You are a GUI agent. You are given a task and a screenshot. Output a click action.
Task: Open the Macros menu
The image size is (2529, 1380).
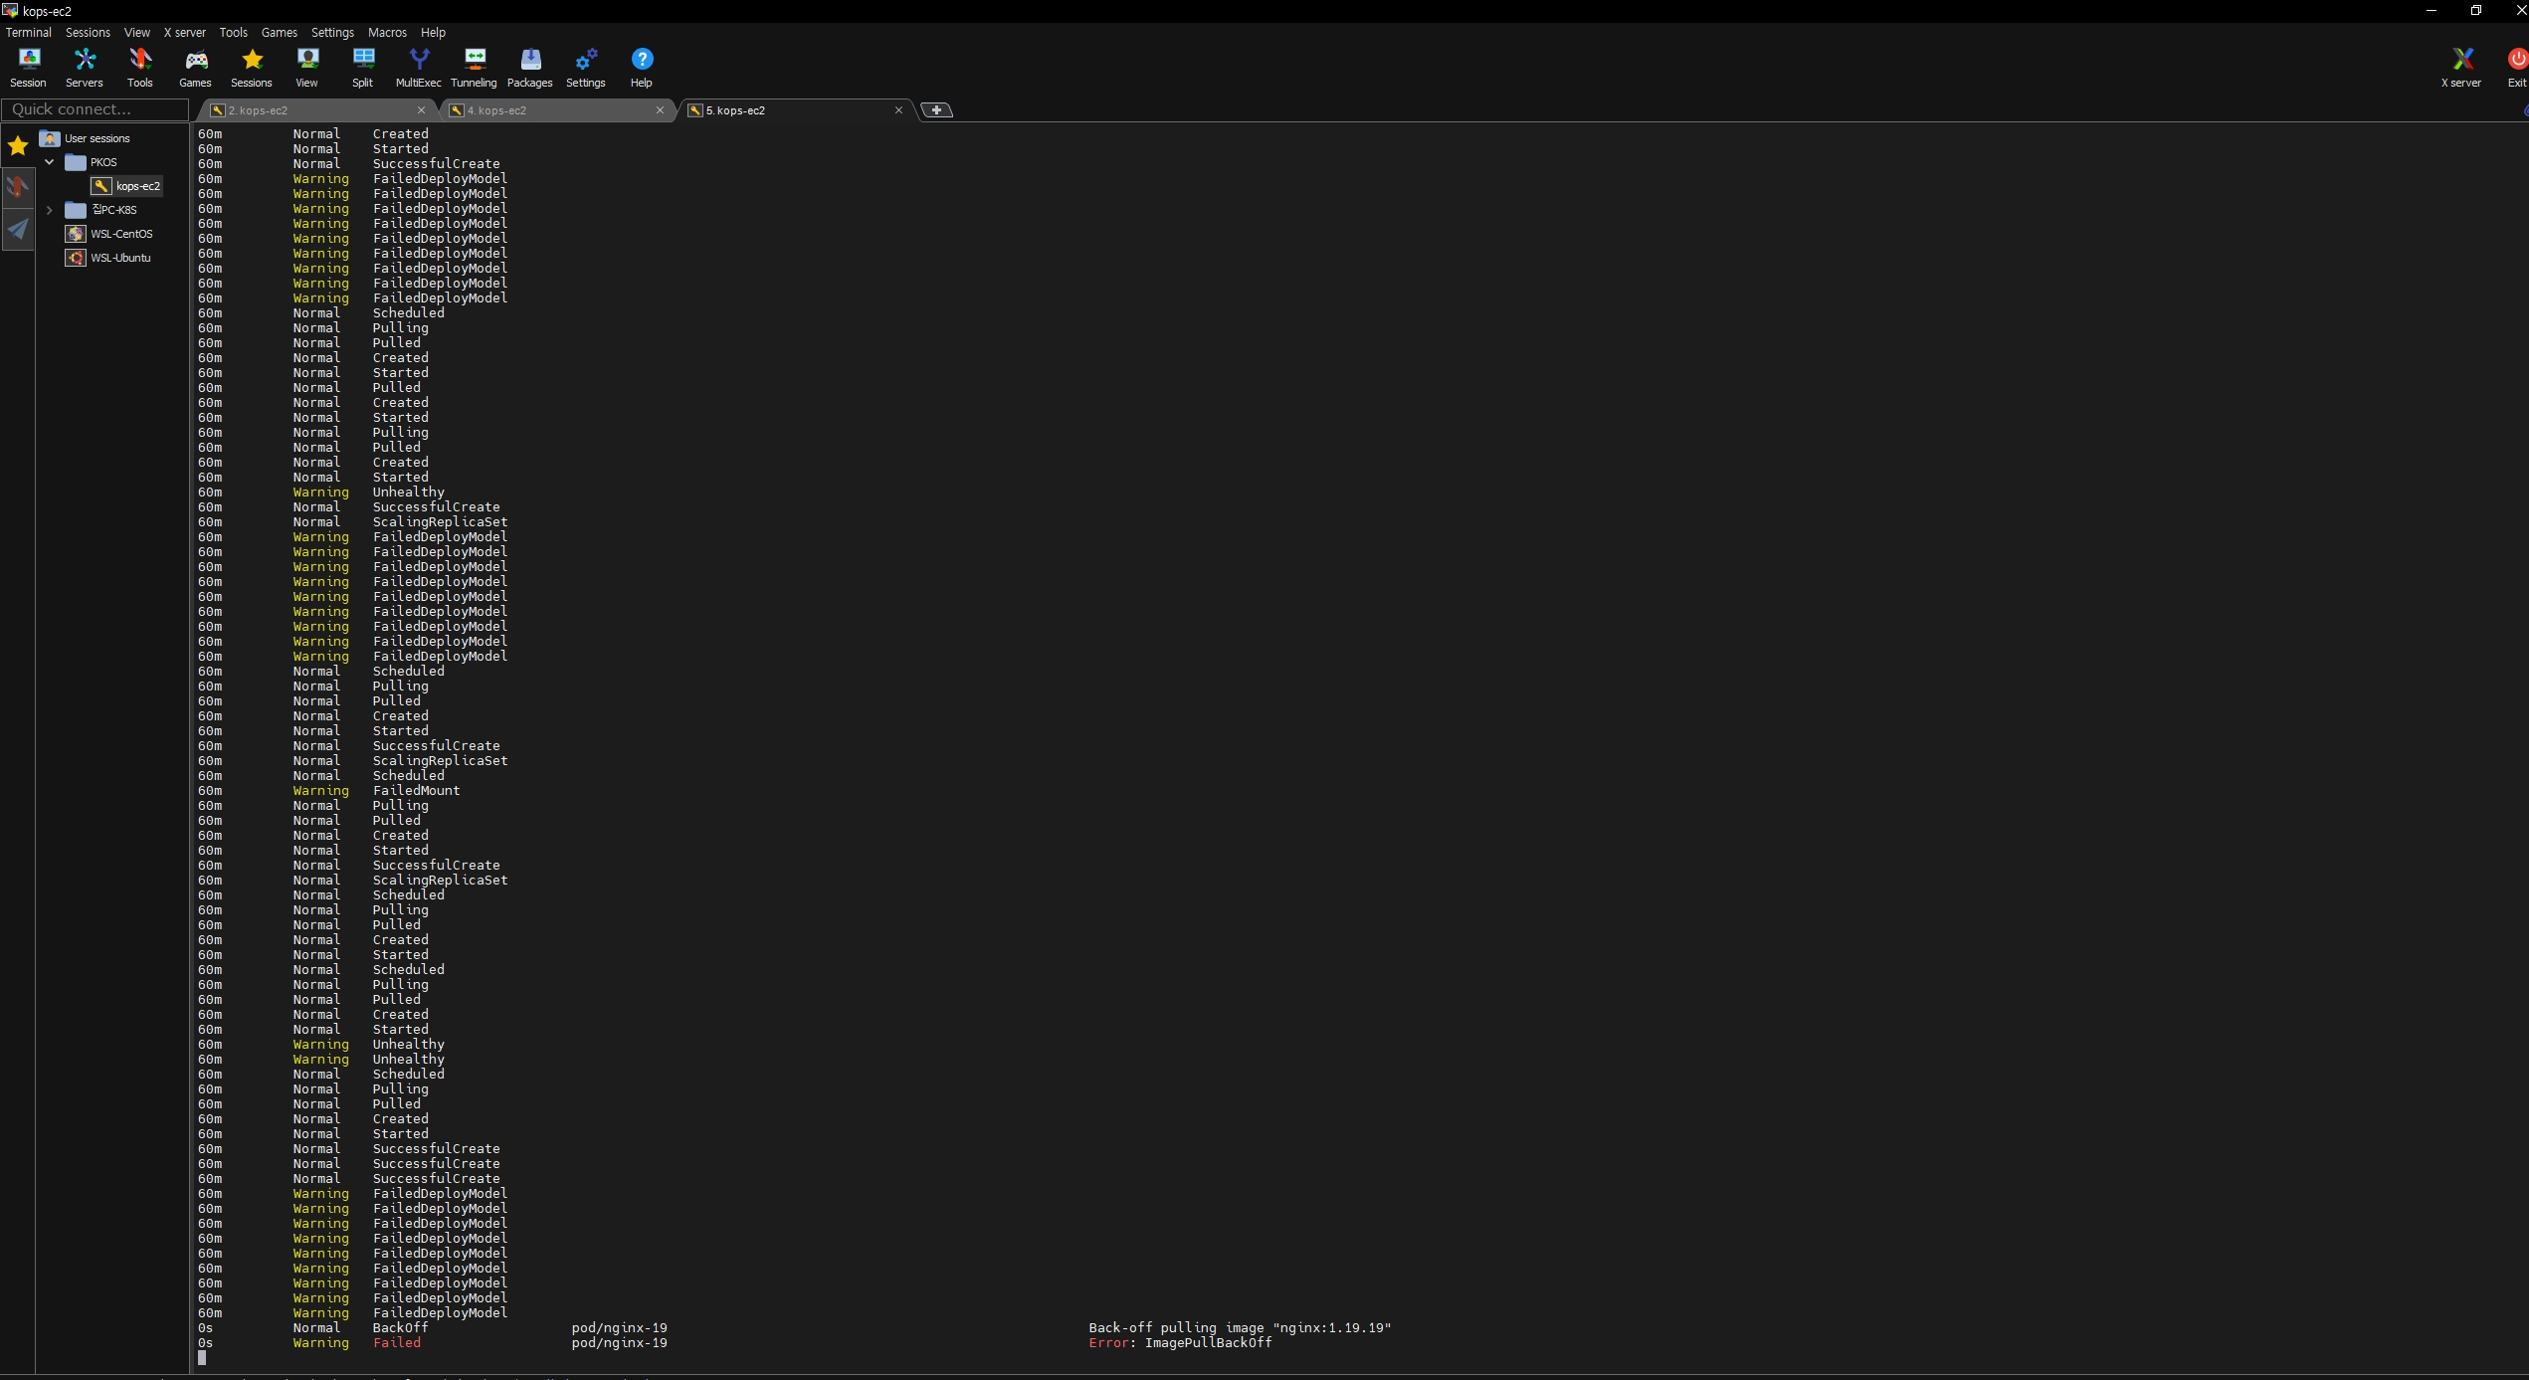pyautogui.click(x=387, y=32)
